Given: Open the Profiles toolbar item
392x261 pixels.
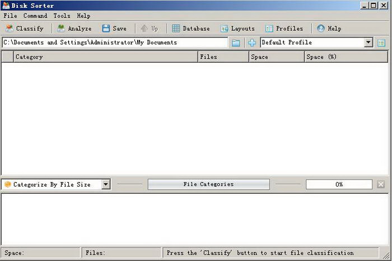Looking at the screenshot, I should (284, 29).
